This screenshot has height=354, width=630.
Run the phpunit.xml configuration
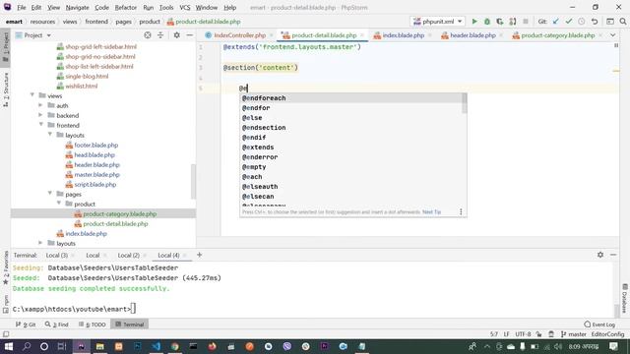pyautogui.click(x=474, y=22)
